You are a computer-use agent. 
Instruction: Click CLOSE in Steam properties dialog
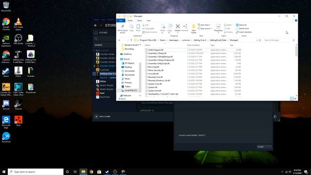coord(264,147)
